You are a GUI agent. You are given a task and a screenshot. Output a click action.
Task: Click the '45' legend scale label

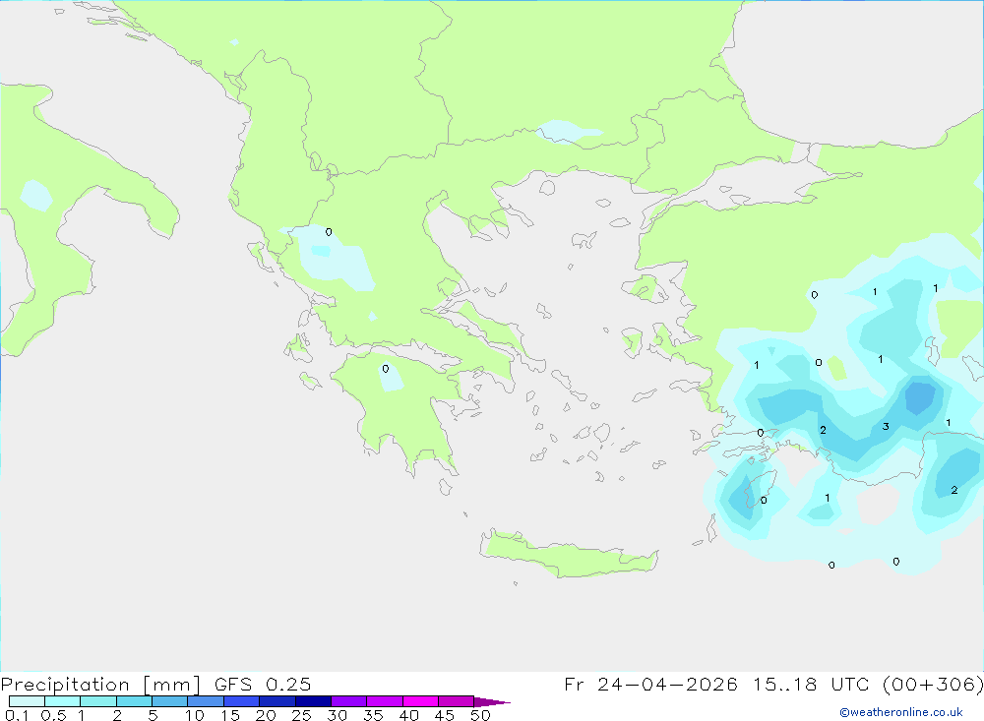pyautogui.click(x=445, y=715)
